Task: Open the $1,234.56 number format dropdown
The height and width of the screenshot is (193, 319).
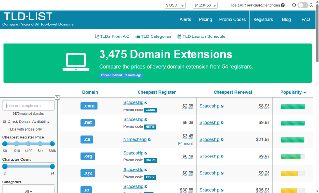Action: (205, 5)
